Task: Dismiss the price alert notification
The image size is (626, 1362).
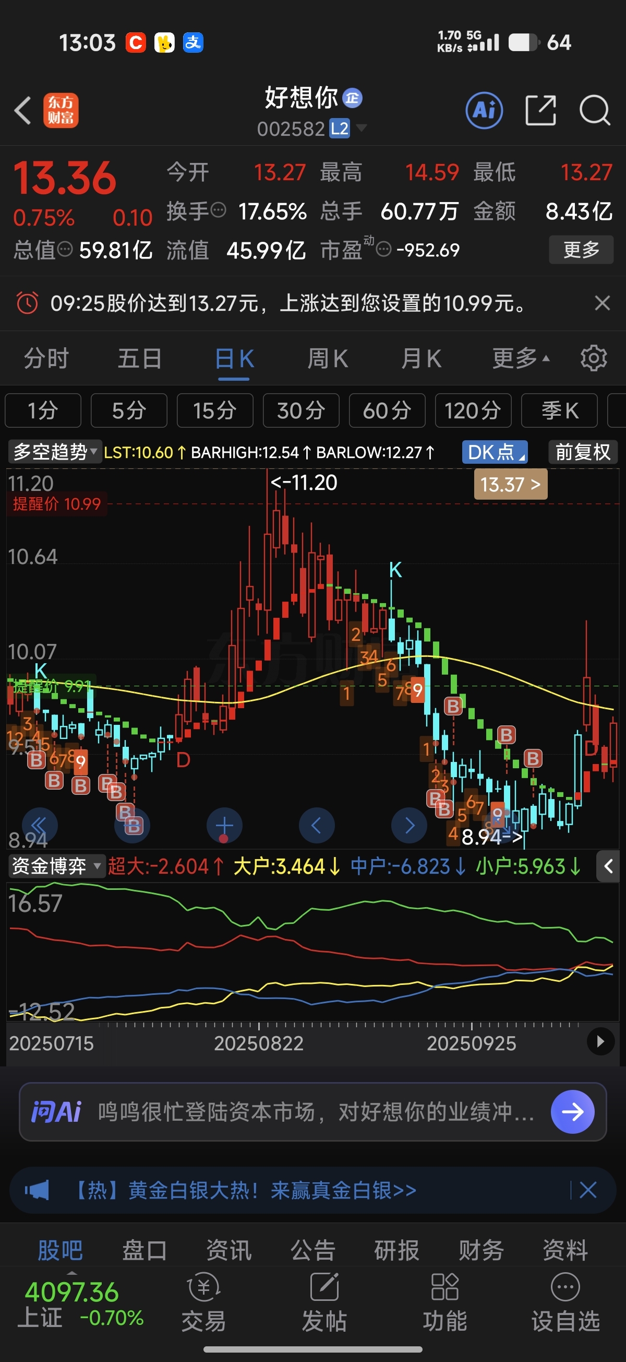Action: (602, 303)
